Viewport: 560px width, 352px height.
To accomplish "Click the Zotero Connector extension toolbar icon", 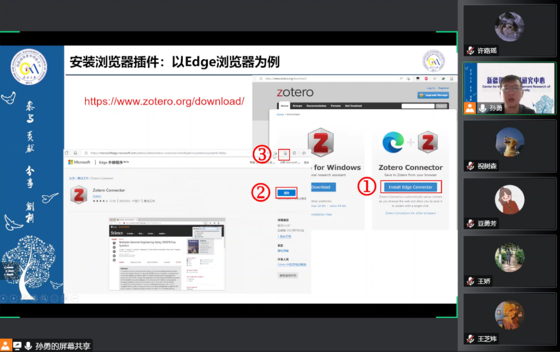I will coord(285,153).
